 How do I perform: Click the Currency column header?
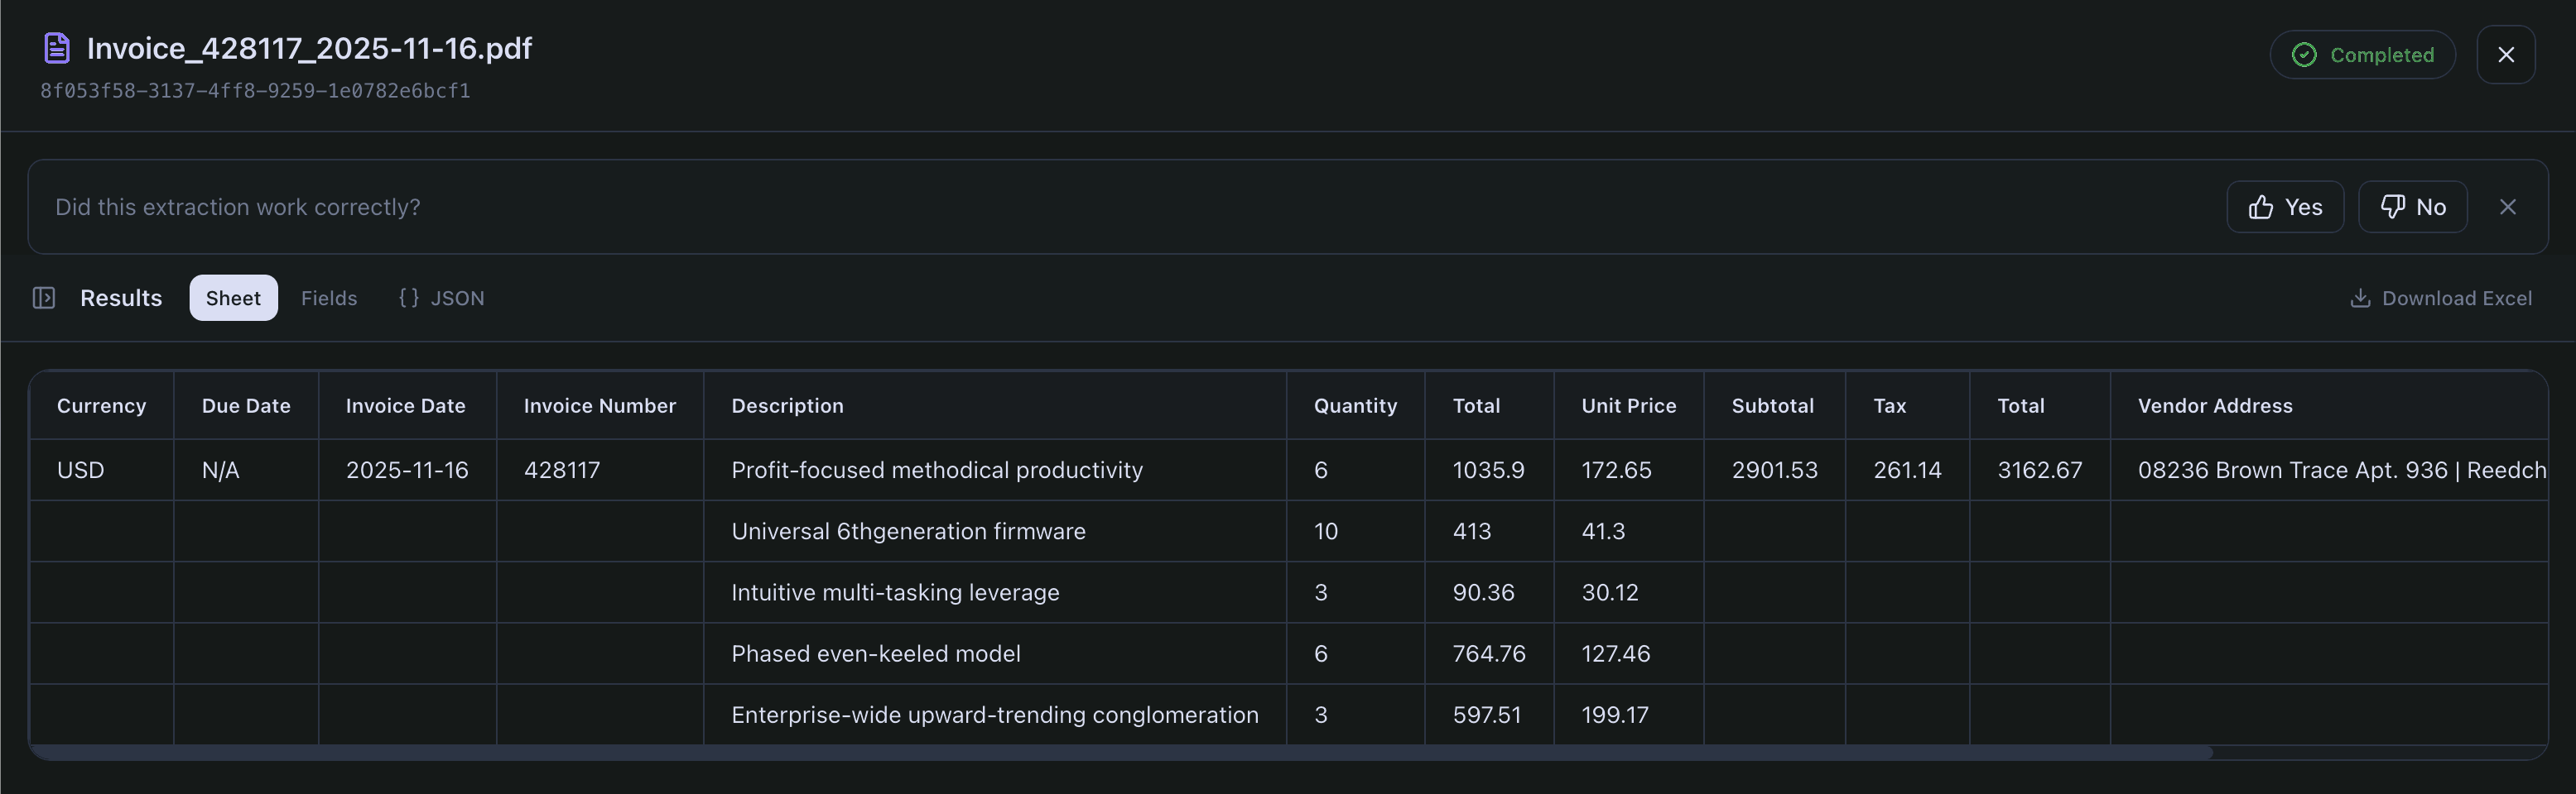(x=101, y=405)
